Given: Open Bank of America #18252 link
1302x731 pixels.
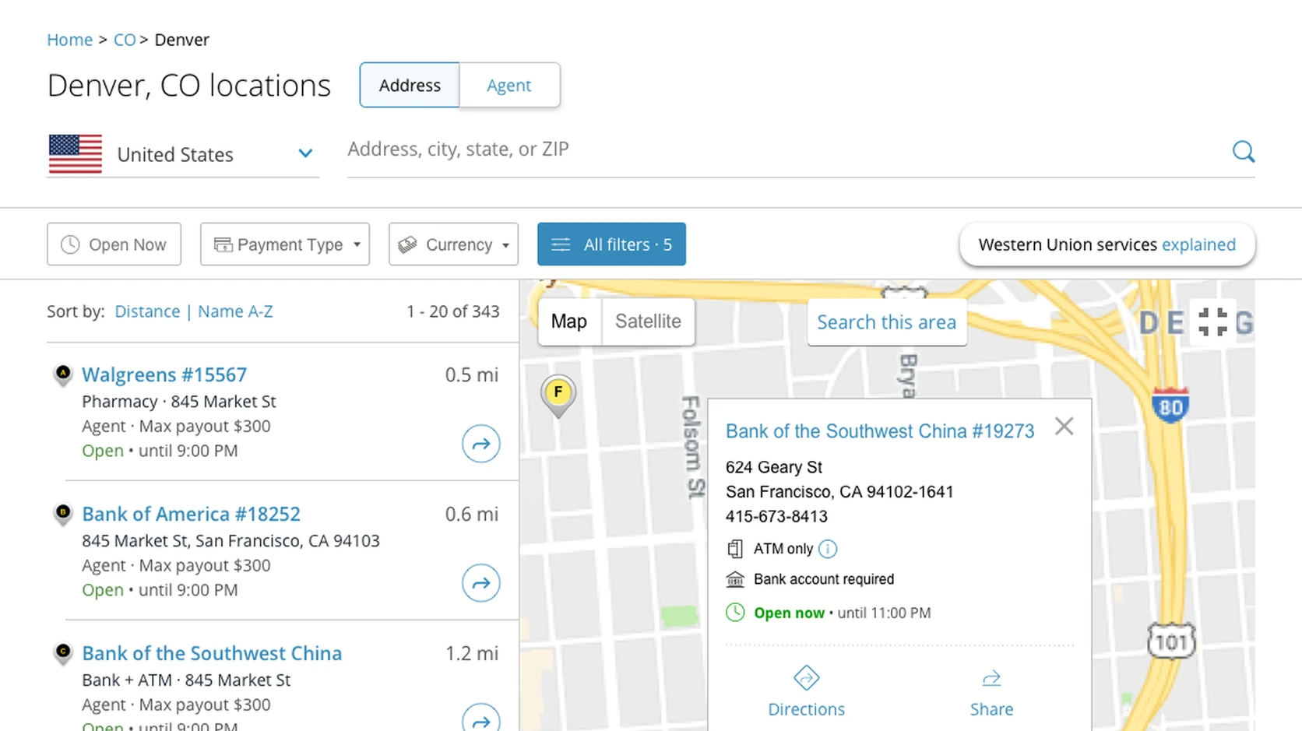Looking at the screenshot, I should pos(191,514).
